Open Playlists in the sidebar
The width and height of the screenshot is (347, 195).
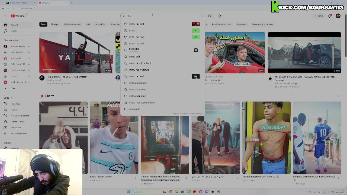18,110
